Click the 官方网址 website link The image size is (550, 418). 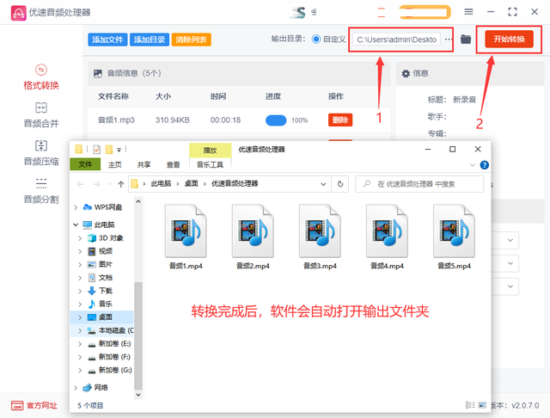(x=34, y=405)
